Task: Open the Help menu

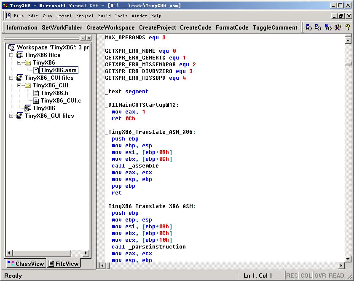Action: coord(156,16)
